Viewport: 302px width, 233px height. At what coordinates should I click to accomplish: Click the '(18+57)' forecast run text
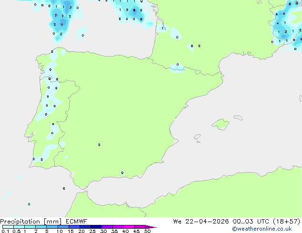click(287, 222)
